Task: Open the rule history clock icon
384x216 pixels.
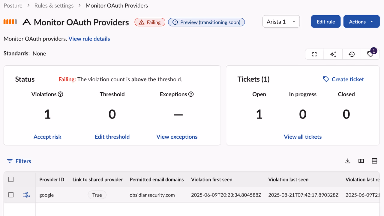Action: click(x=352, y=54)
